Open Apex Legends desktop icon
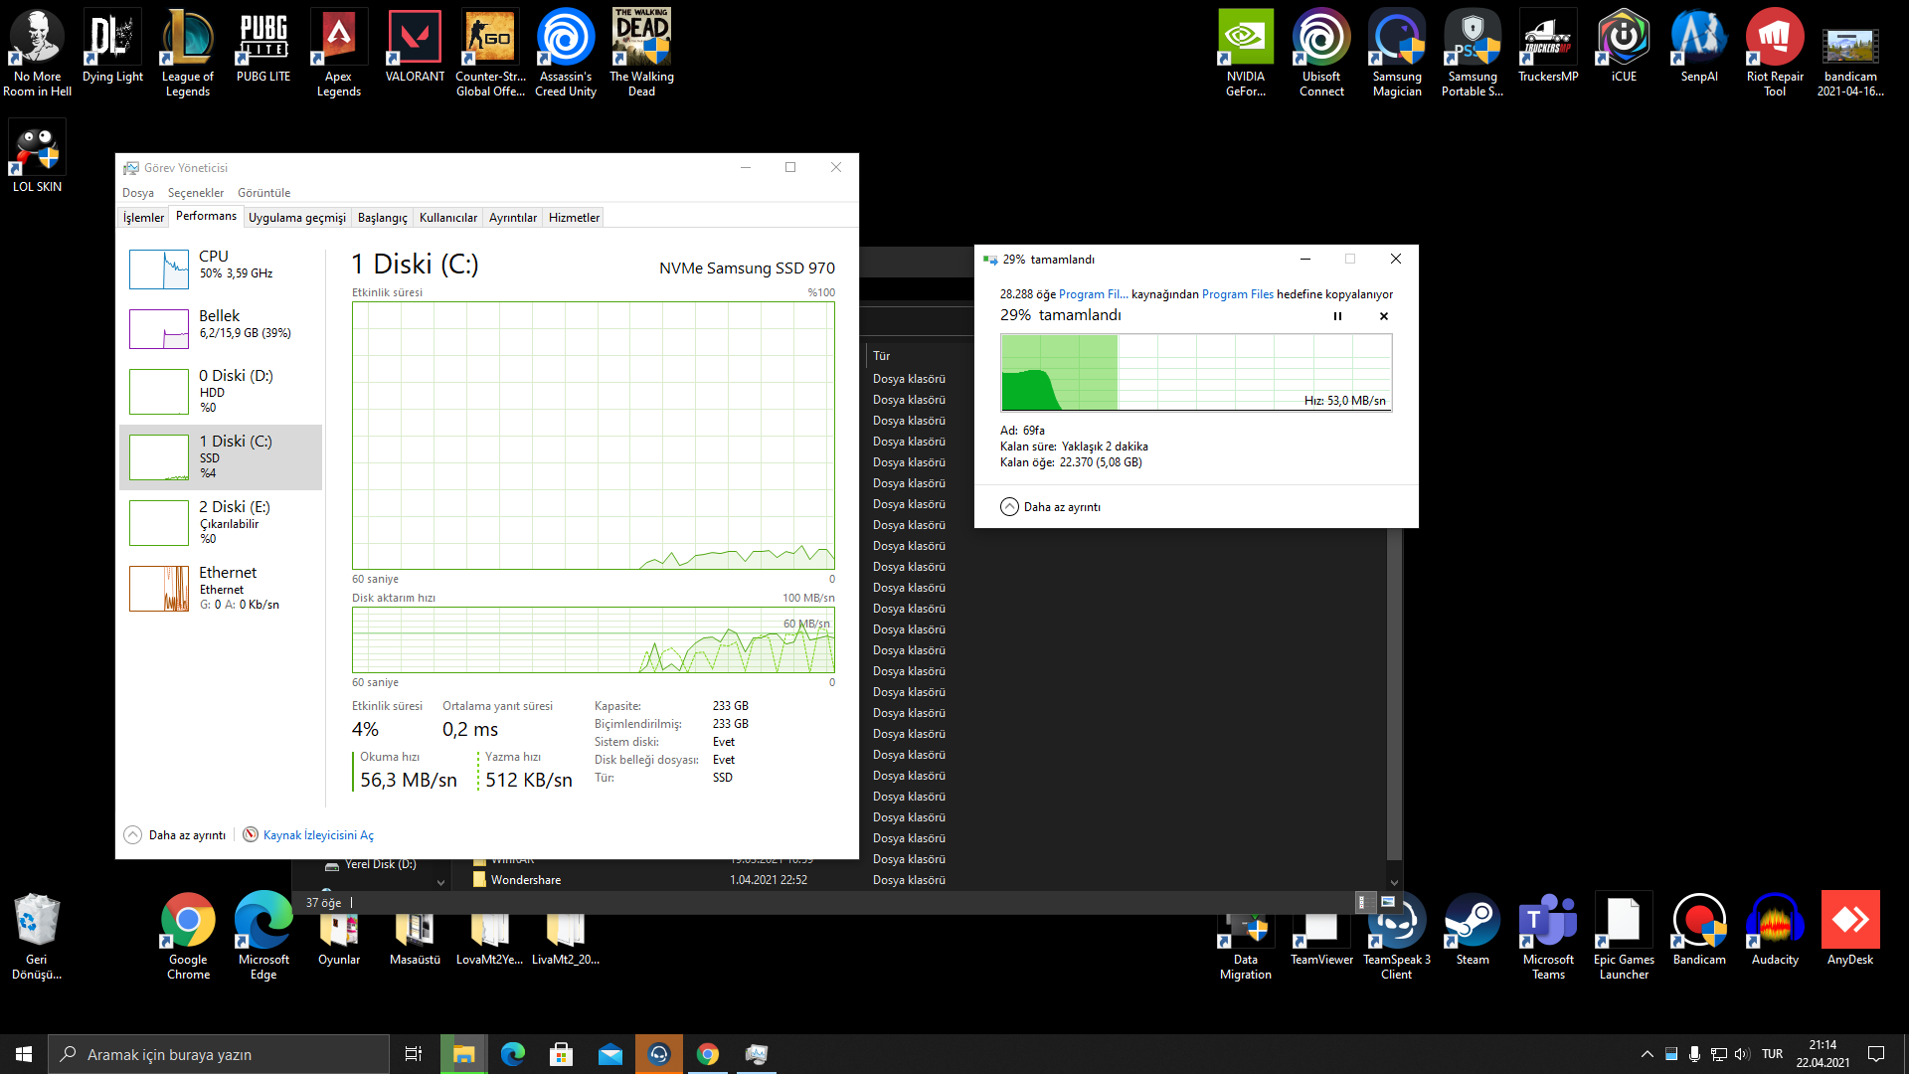Image resolution: width=1909 pixels, height=1074 pixels. tap(339, 54)
